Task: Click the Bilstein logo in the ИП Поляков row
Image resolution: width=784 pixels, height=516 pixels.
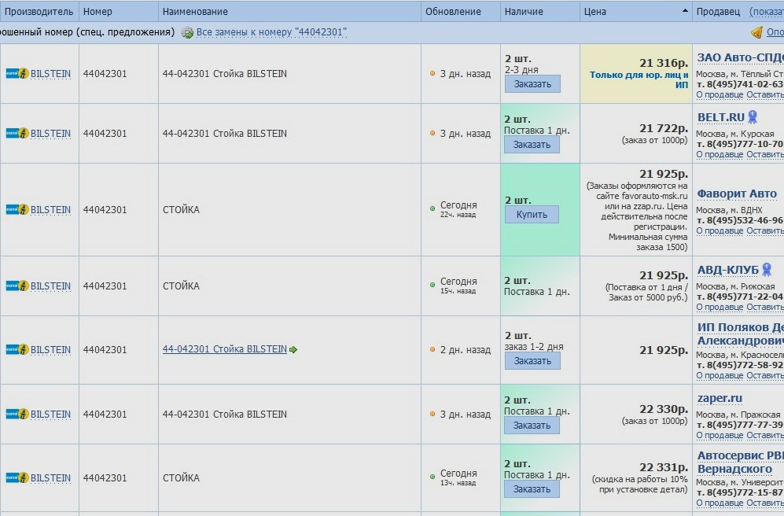Action: (17, 349)
